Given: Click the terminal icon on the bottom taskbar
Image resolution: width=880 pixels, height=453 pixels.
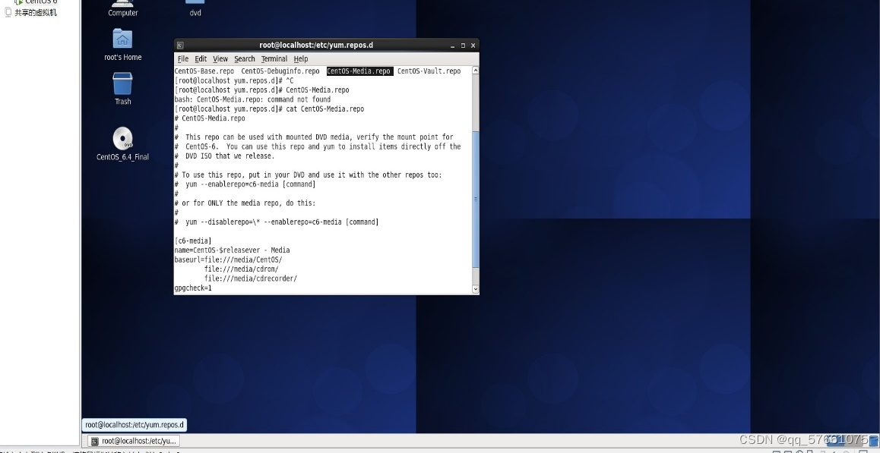Looking at the screenshot, I should (95, 440).
